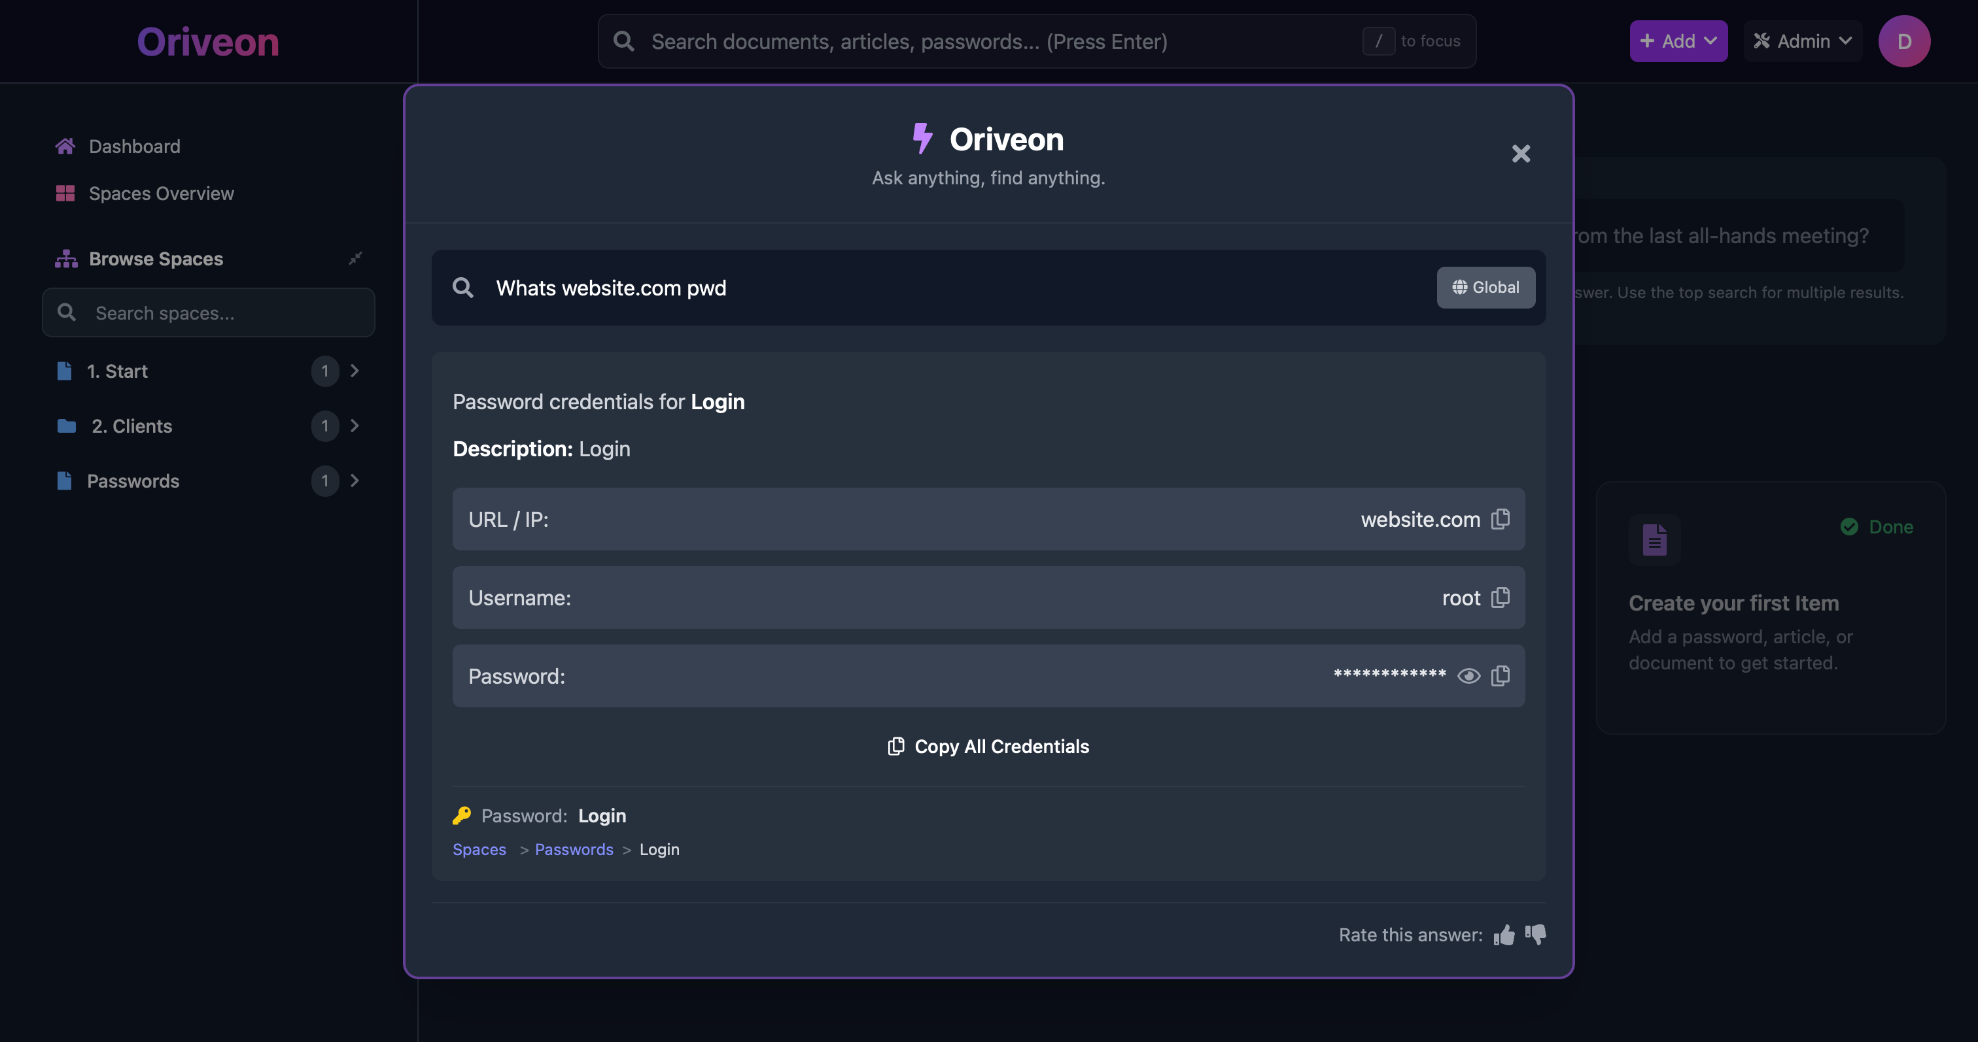Select the 2. Clients space
This screenshot has width=1978, height=1042.
tap(131, 426)
